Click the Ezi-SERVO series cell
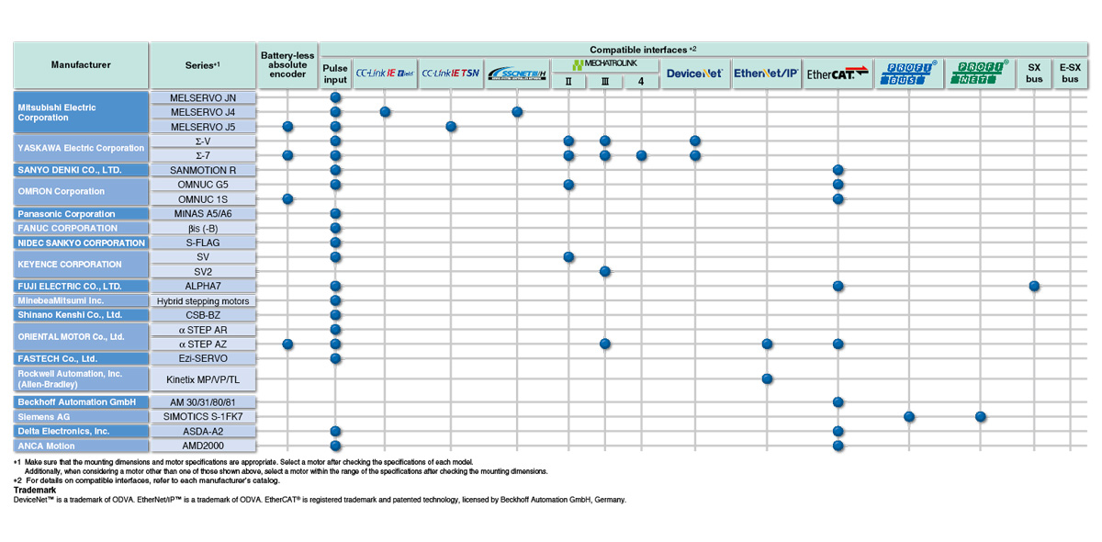Image resolution: width=1102 pixels, height=542 pixels. click(x=202, y=358)
